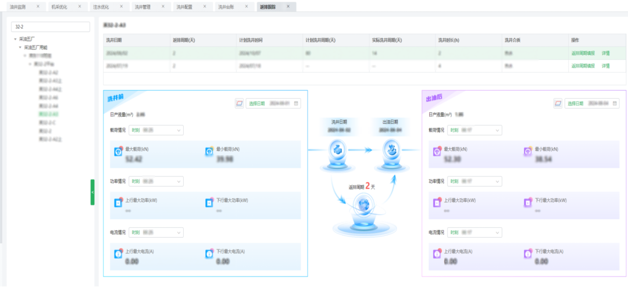Close the 注水优化 tab

pyautogui.click(x=121, y=7)
